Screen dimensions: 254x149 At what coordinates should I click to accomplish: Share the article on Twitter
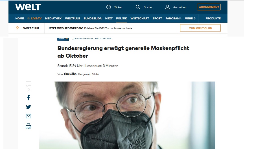point(28,107)
